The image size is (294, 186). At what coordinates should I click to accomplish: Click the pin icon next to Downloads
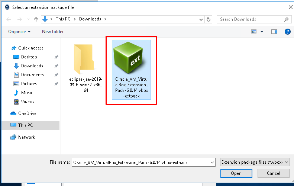pyautogui.click(x=56, y=66)
